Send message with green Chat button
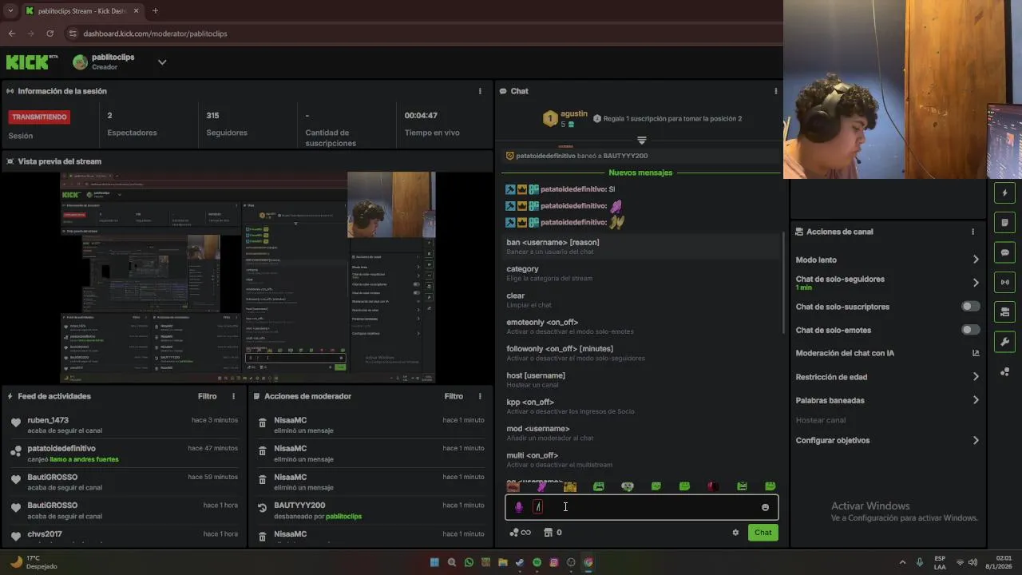Image resolution: width=1022 pixels, height=575 pixels. 763,533
